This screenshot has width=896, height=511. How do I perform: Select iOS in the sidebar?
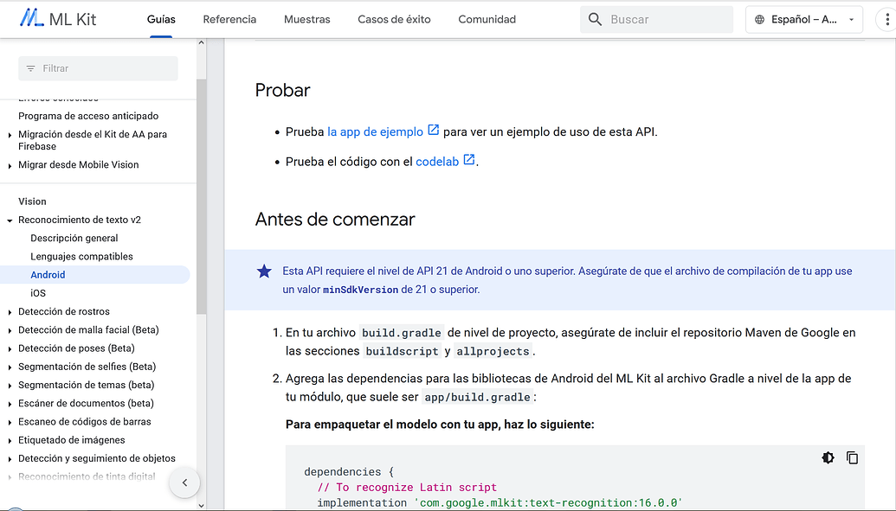point(38,293)
